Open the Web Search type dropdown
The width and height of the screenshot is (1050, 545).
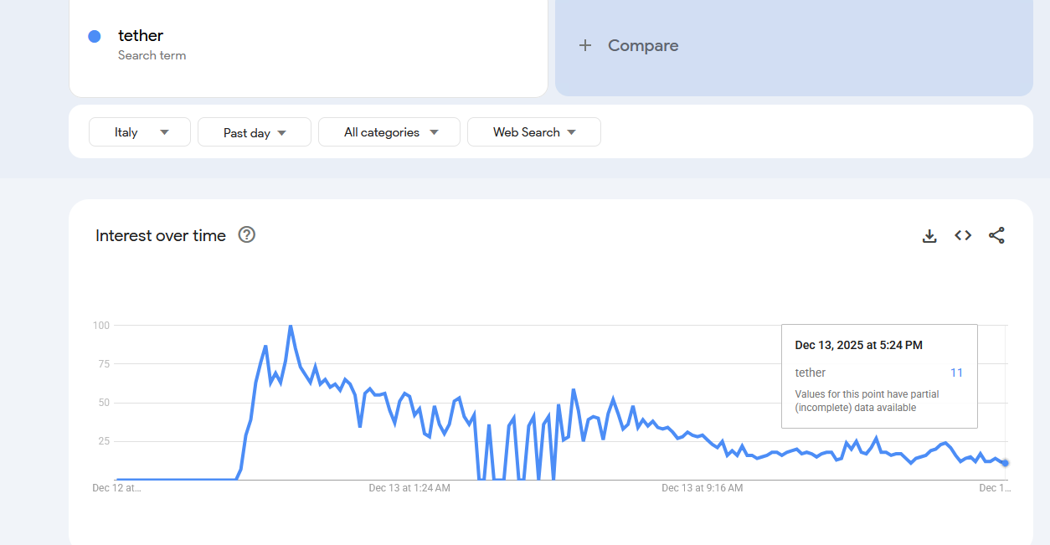pos(534,132)
